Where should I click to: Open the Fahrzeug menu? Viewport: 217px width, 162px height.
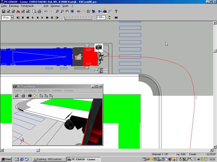point(14,6)
